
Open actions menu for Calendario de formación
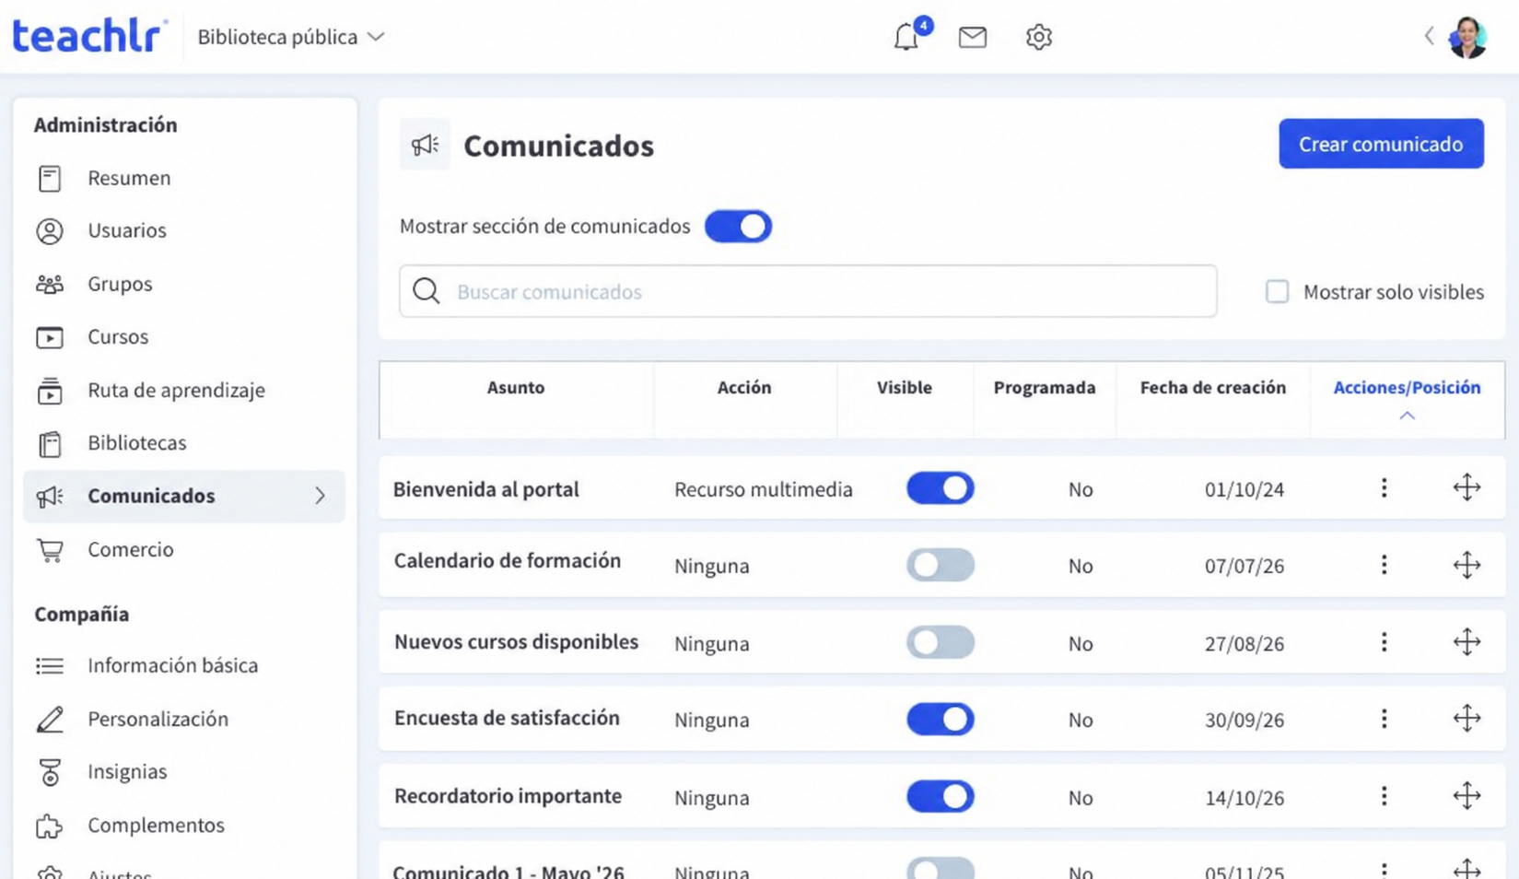(1384, 565)
